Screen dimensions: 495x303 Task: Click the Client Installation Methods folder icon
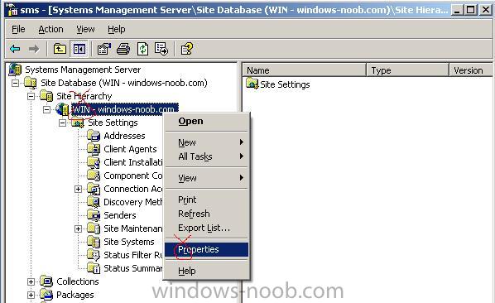click(94, 162)
